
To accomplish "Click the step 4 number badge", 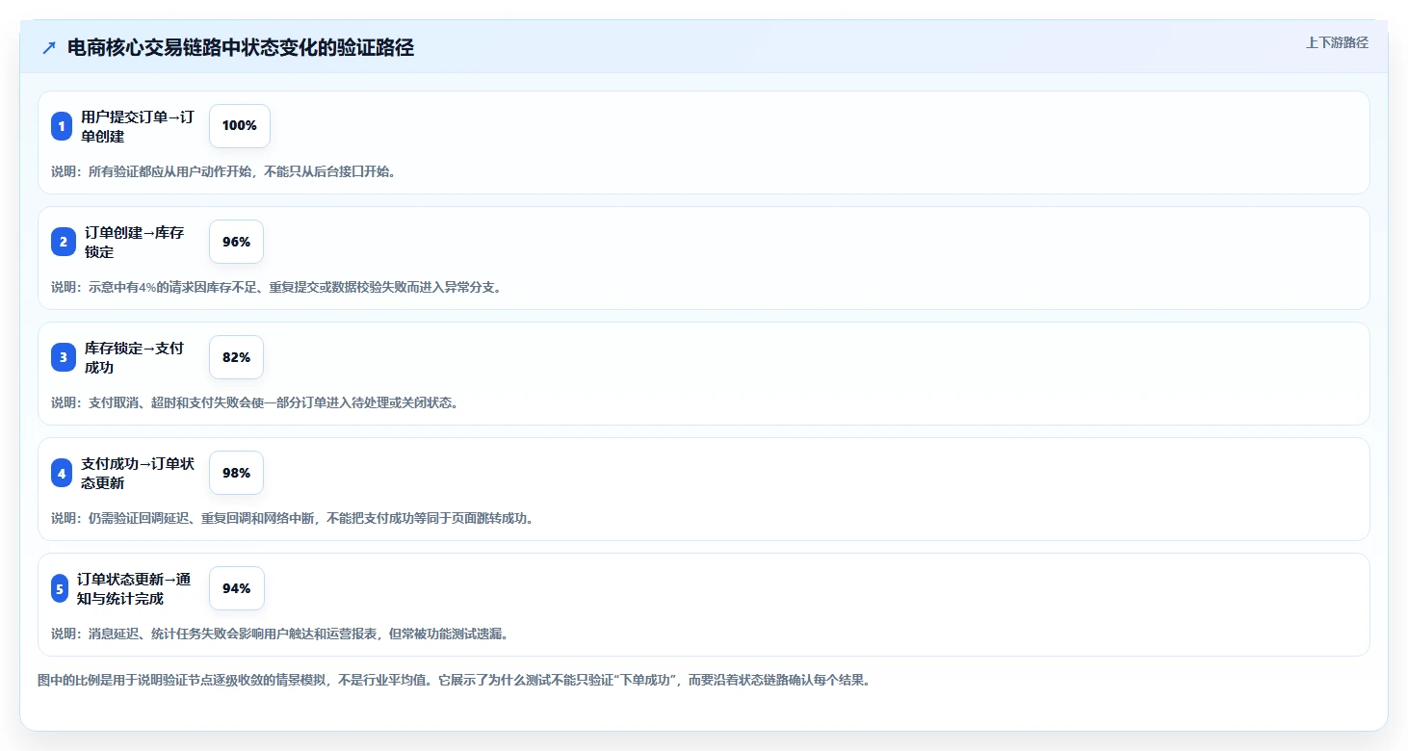I will tap(62, 473).
